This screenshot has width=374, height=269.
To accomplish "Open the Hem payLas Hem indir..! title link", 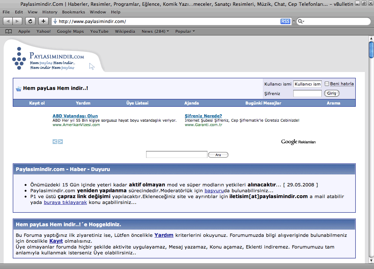I will click(x=56, y=88).
